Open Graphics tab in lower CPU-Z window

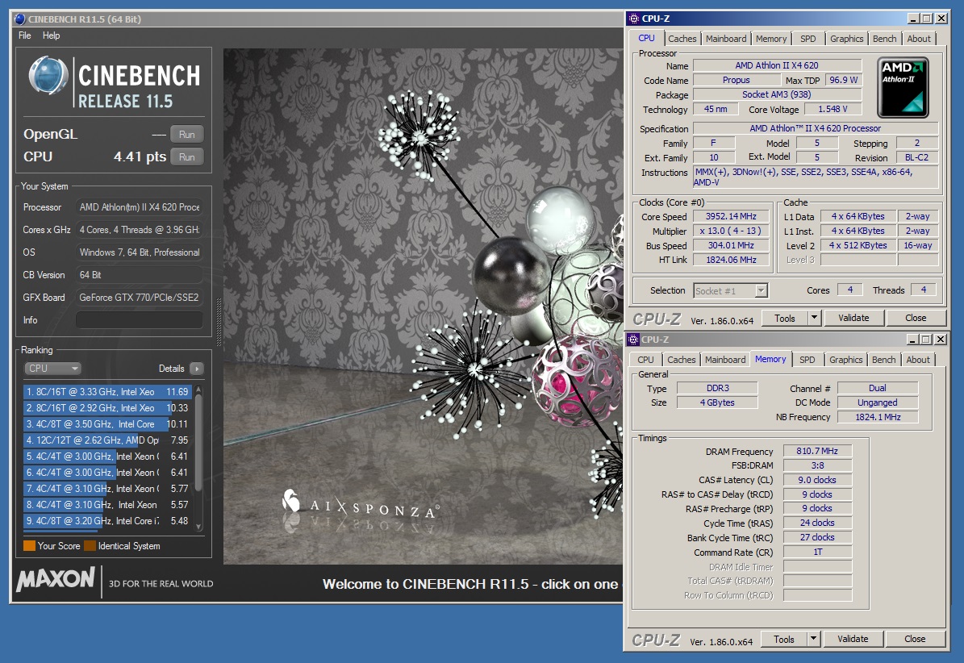[x=846, y=360]
